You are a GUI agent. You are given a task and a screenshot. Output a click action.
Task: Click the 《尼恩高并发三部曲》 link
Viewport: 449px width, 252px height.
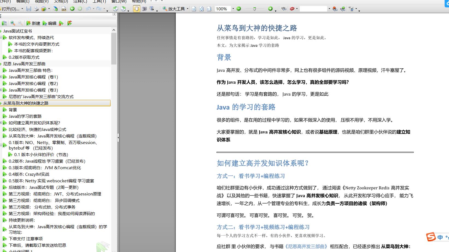306,247
